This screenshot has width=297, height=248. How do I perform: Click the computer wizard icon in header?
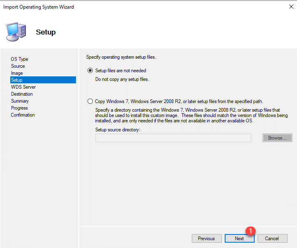(16, 32)
